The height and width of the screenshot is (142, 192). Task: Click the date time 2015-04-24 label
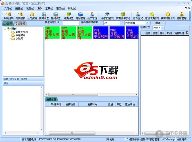click(15, 79)
